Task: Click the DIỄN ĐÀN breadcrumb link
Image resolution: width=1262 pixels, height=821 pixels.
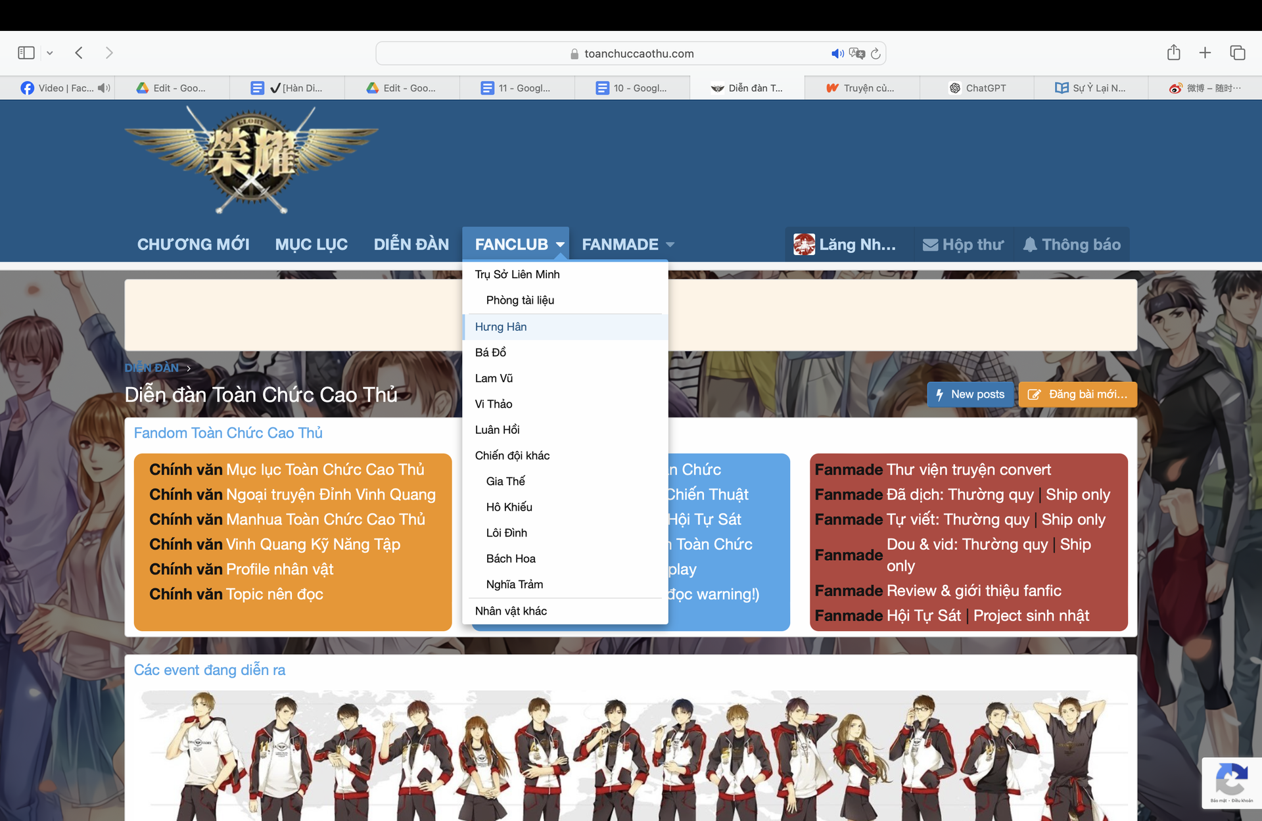Action: coord(152,367)
